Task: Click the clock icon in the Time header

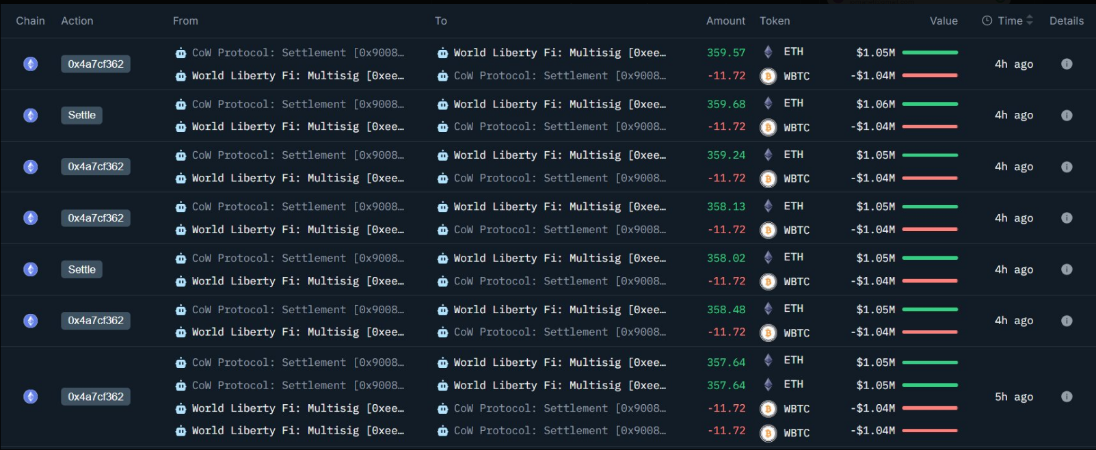Action: click(x=987, y=21)
